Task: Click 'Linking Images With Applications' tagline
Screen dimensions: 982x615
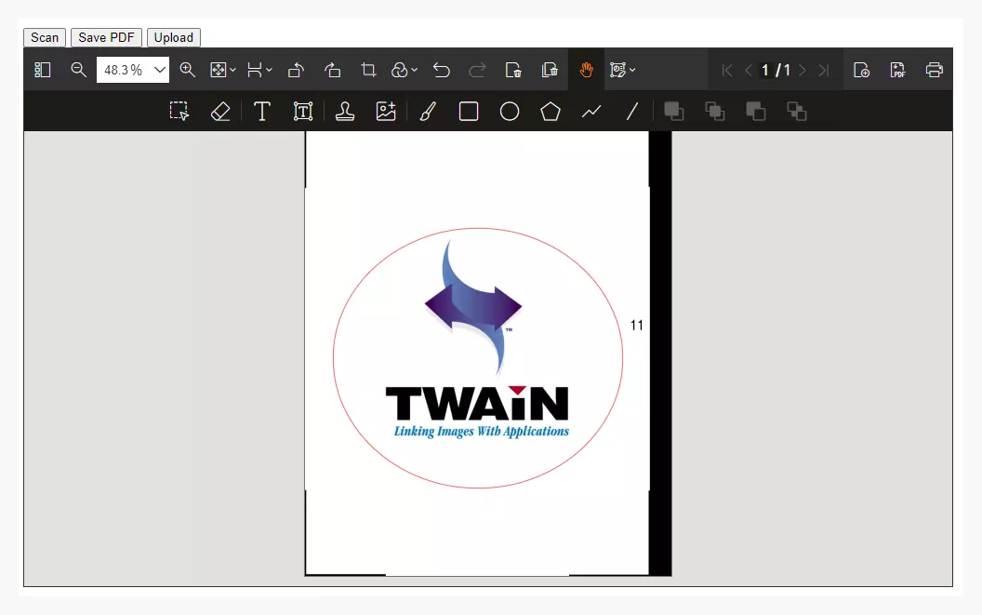Action: click(481, 432)
